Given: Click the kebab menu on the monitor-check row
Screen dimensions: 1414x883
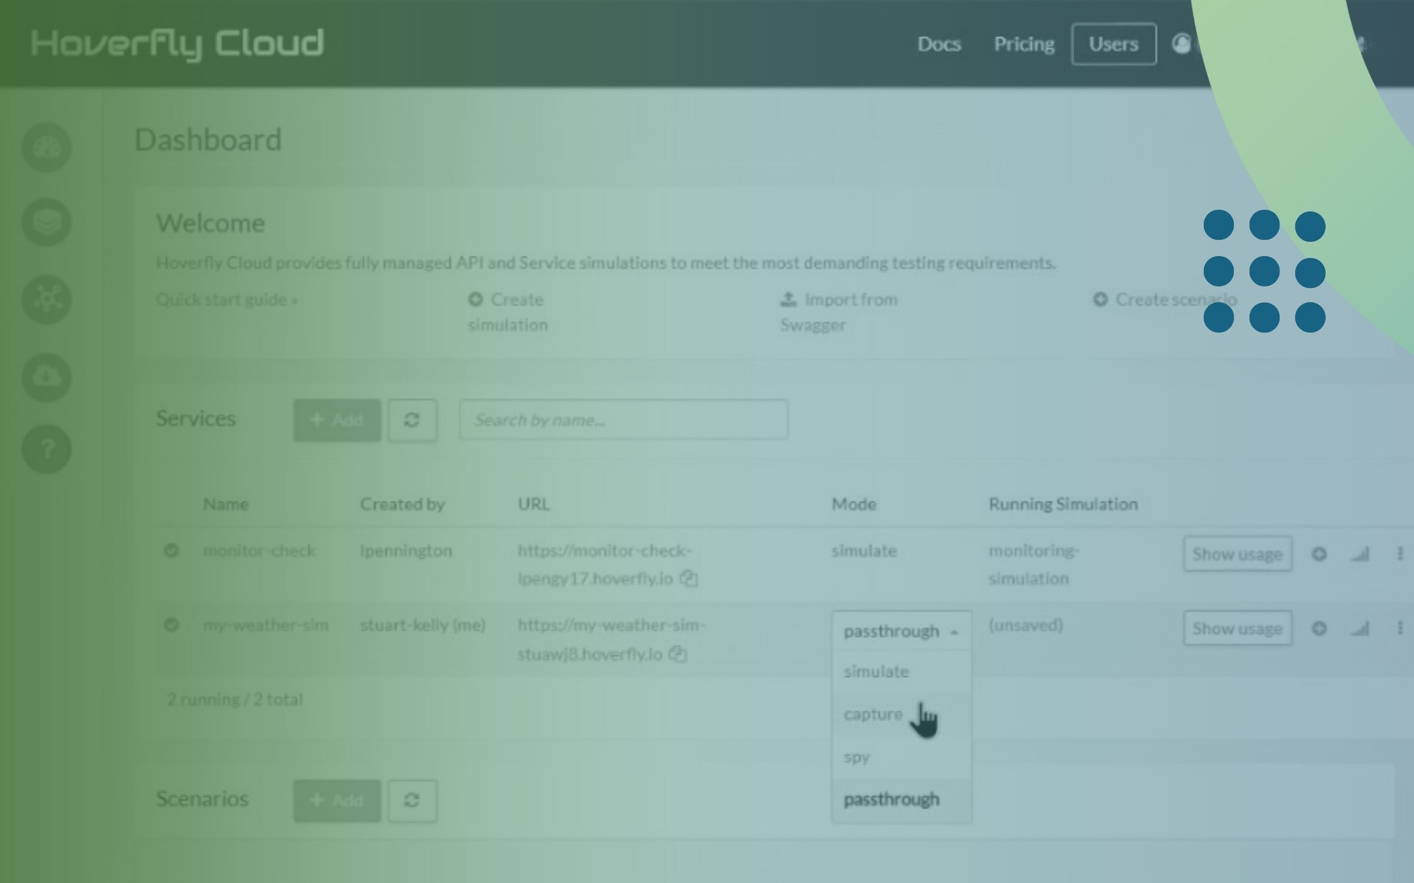Looking at the screenshot, I should click(1401, 554).
